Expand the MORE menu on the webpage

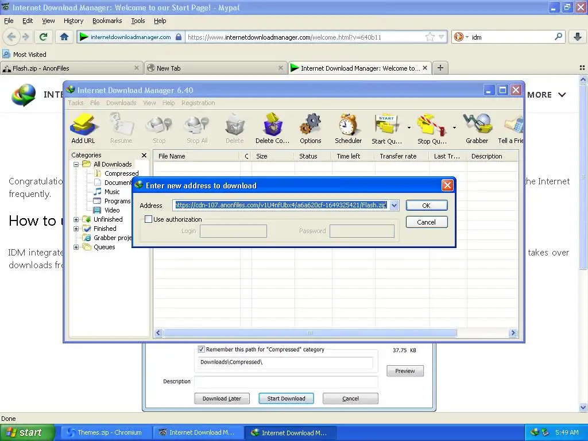pos(547,95)
